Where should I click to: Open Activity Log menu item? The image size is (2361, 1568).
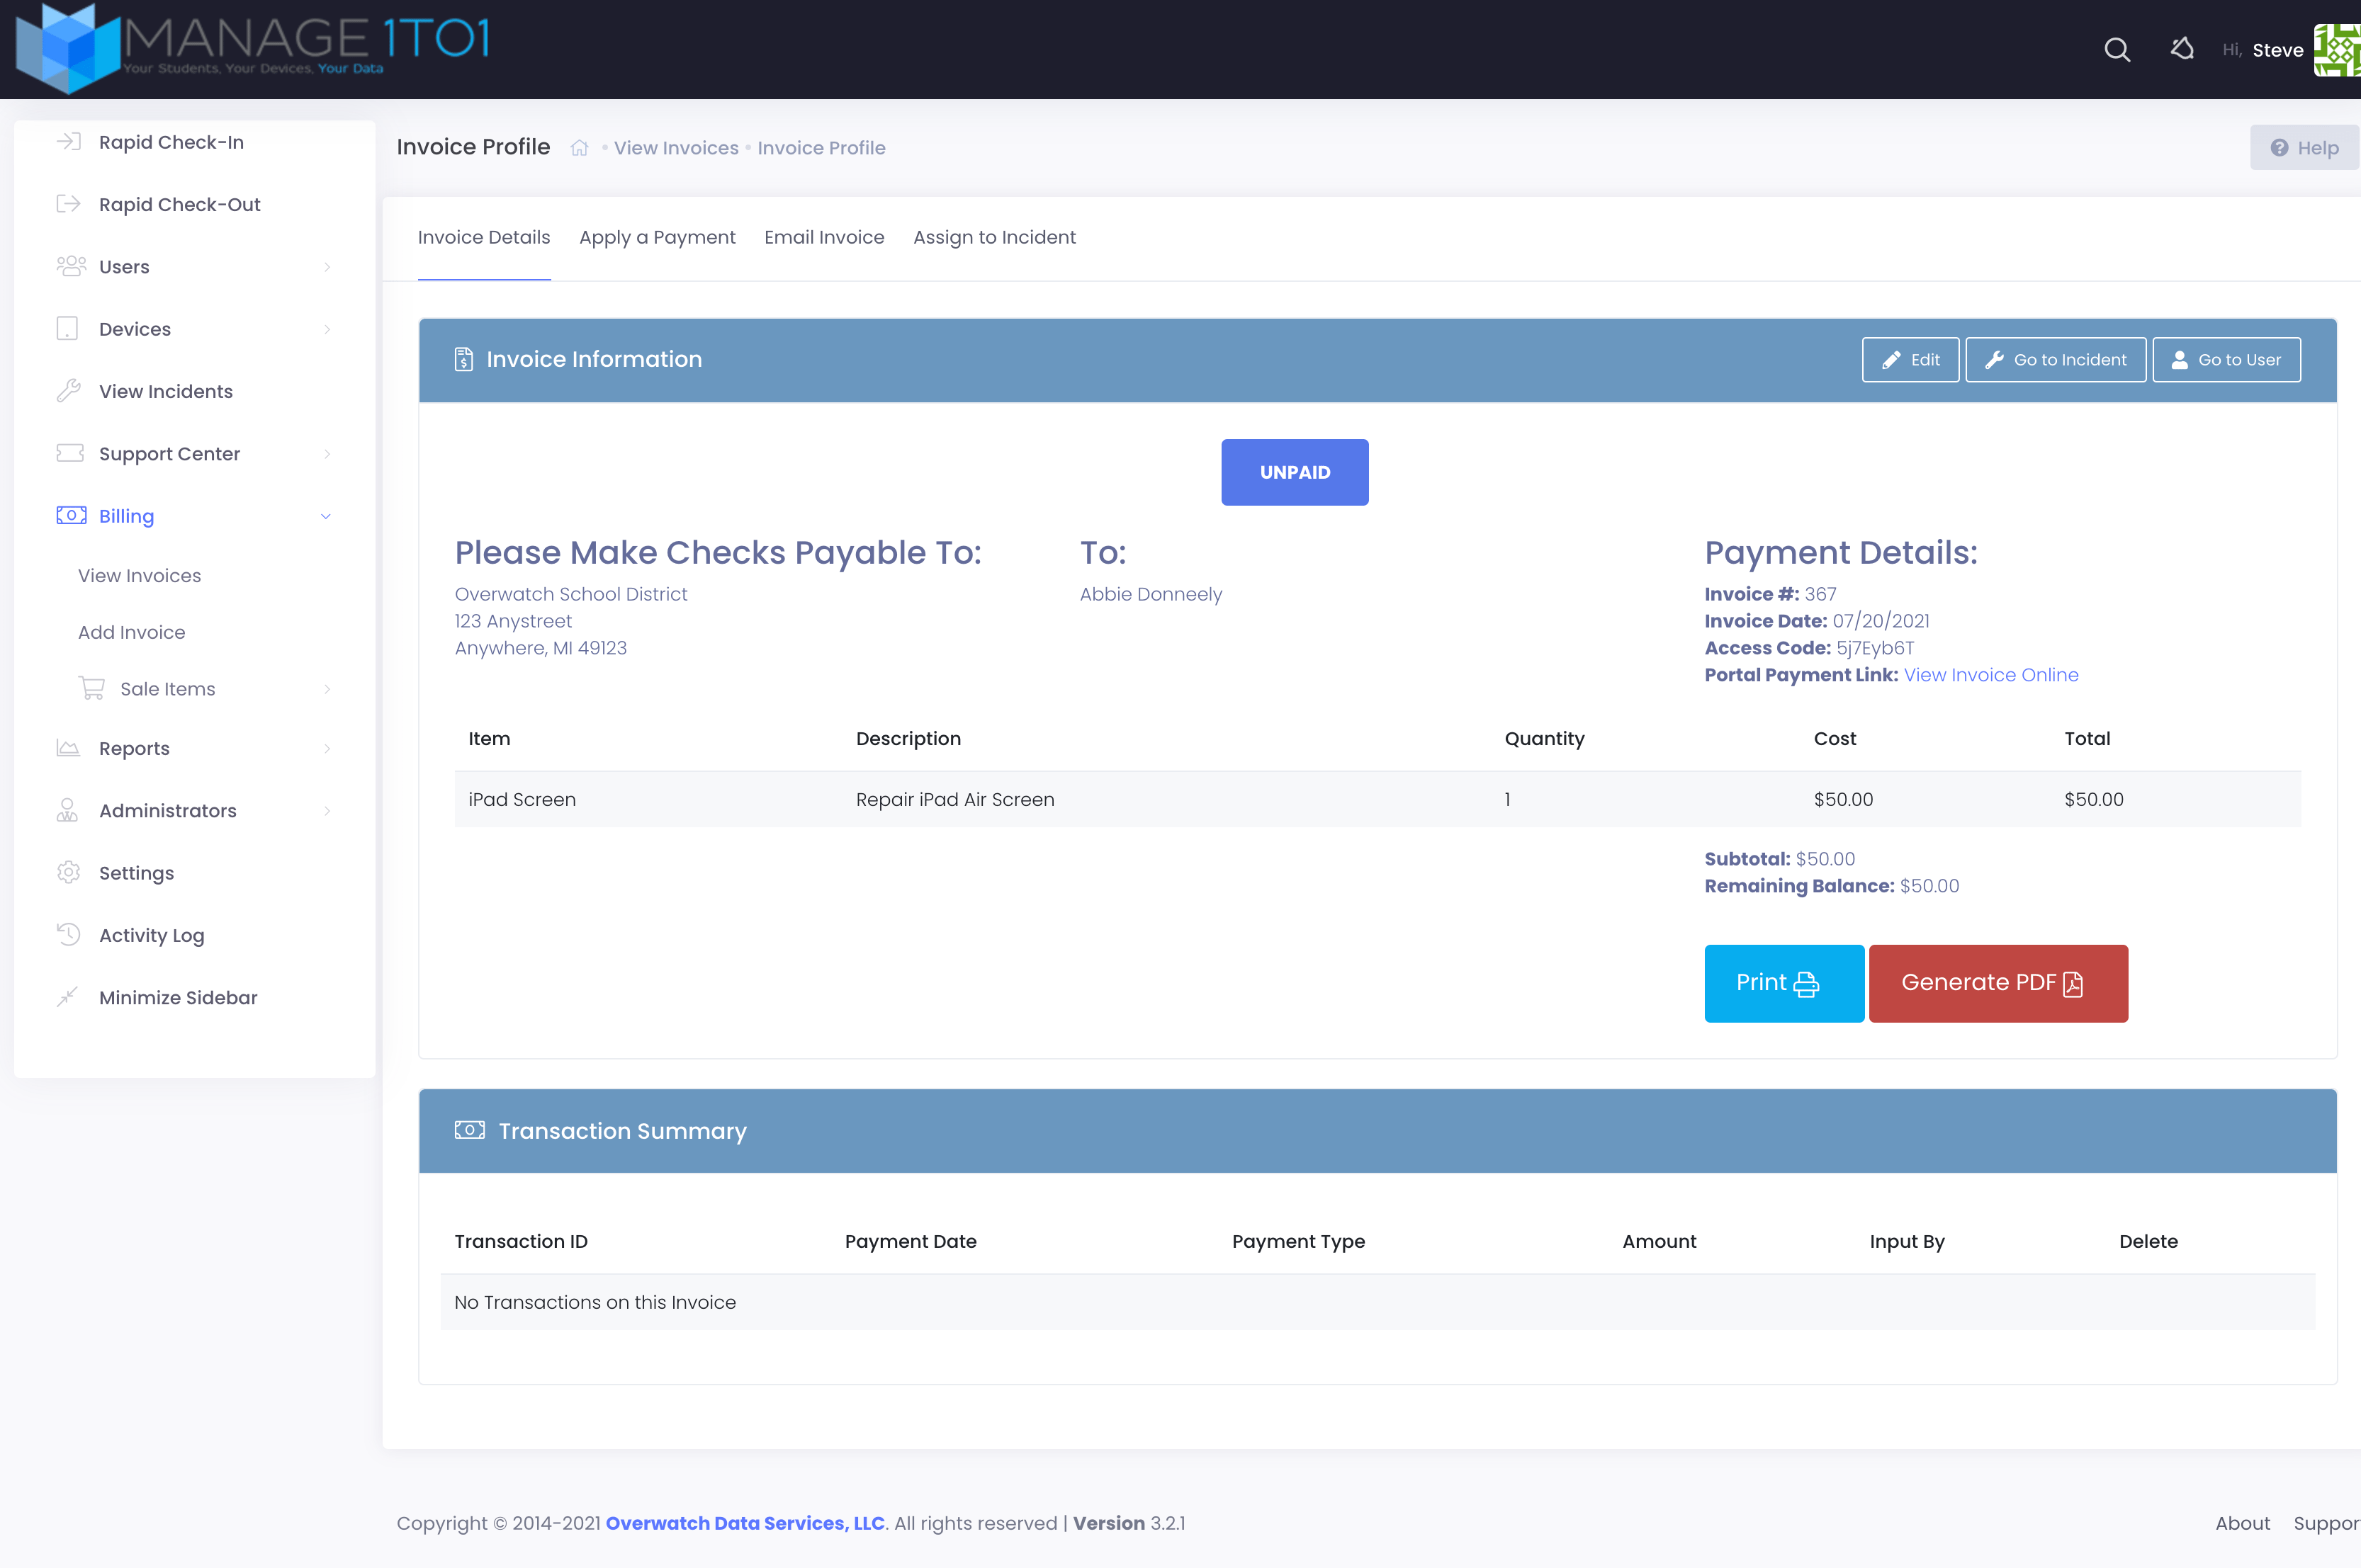coord(151,935)
